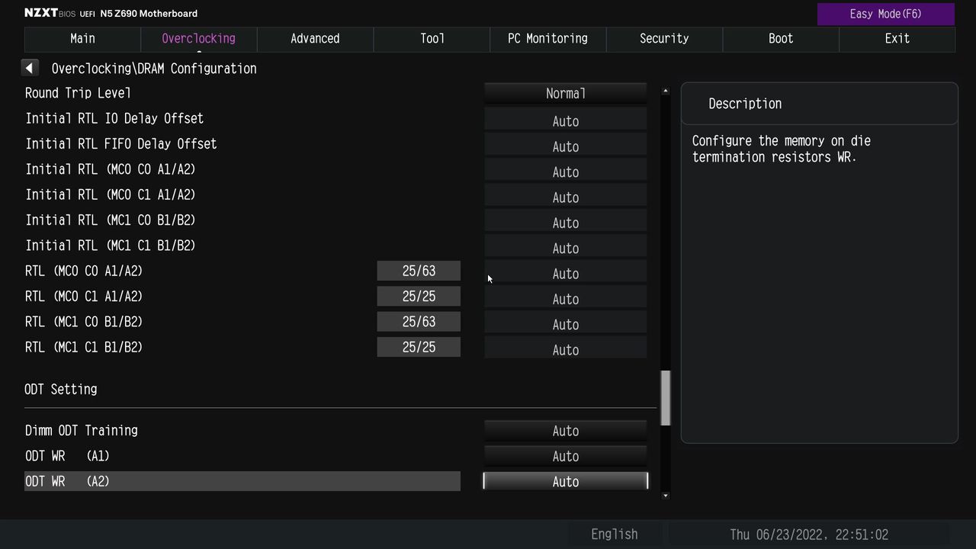Select the Tool tab

pyautogui.click(x=432, y=39)
